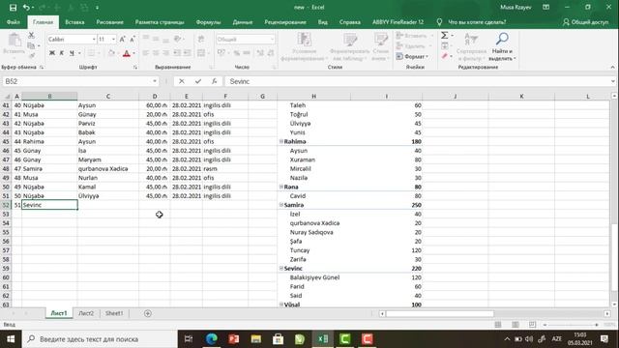Switch to the Формулы ribbon tab
The width and height of the screenshot is (619, 348).
coord(208,22)
